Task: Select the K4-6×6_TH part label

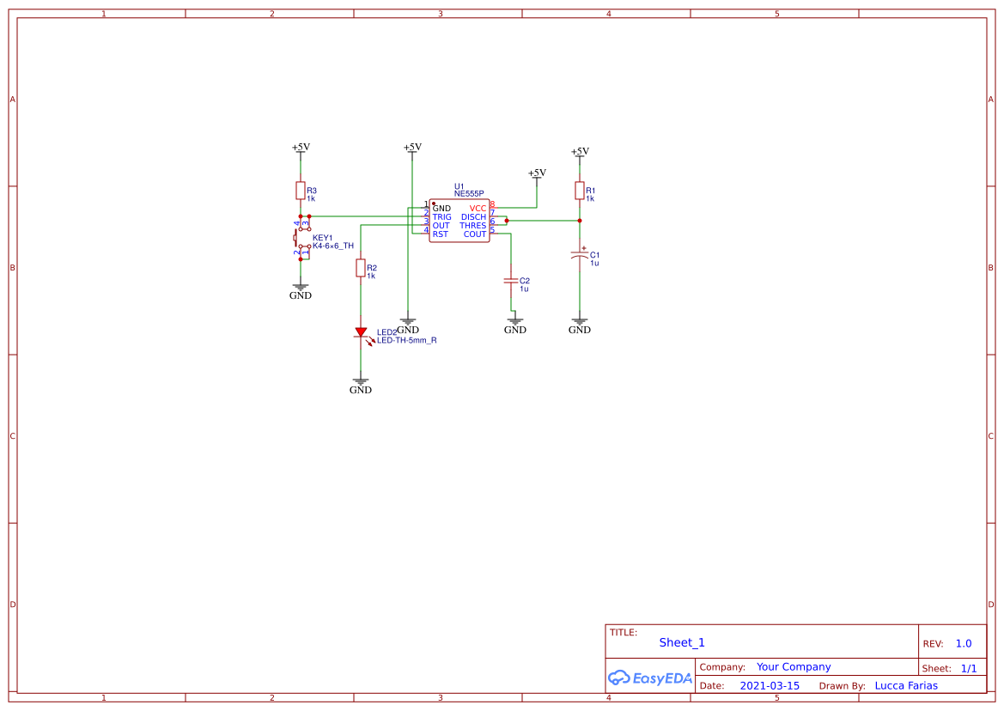Action: 333,246
